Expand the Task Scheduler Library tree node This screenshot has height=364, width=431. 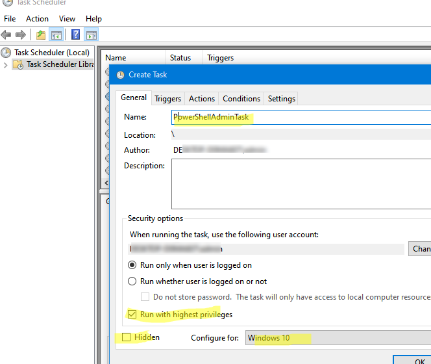click(x=6, y=64)
